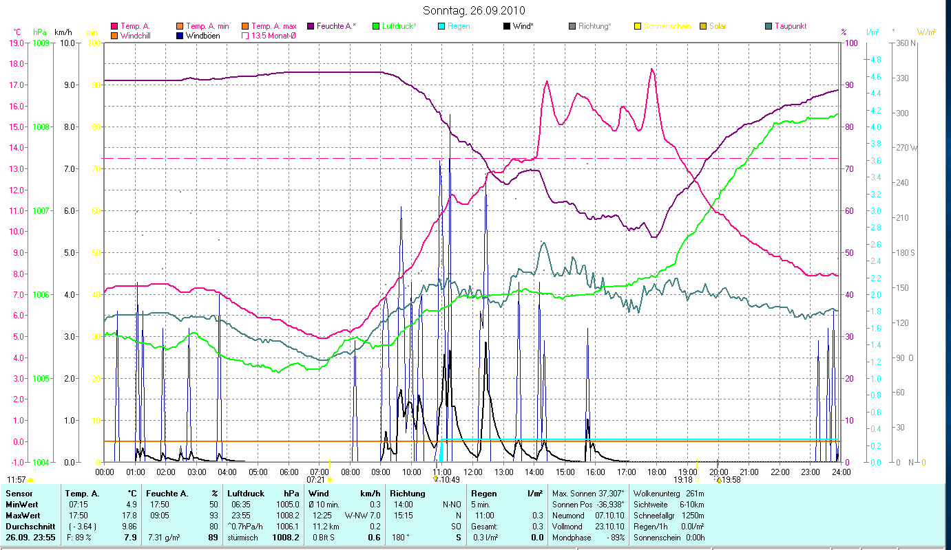Viewport: 951px width, 550px height.
Task: Select the stürmisch pressure trend text
Action: coord(242,538)
